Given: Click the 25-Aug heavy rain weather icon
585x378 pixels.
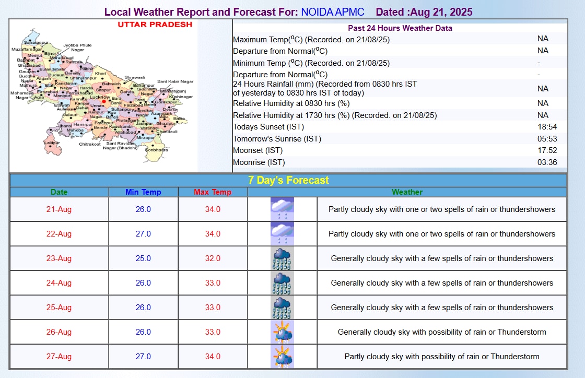Looking at the screenshot, I should point(282,308).
